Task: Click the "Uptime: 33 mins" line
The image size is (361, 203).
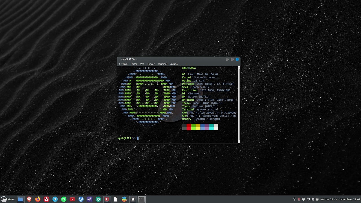Action: [x=193, y=81]
